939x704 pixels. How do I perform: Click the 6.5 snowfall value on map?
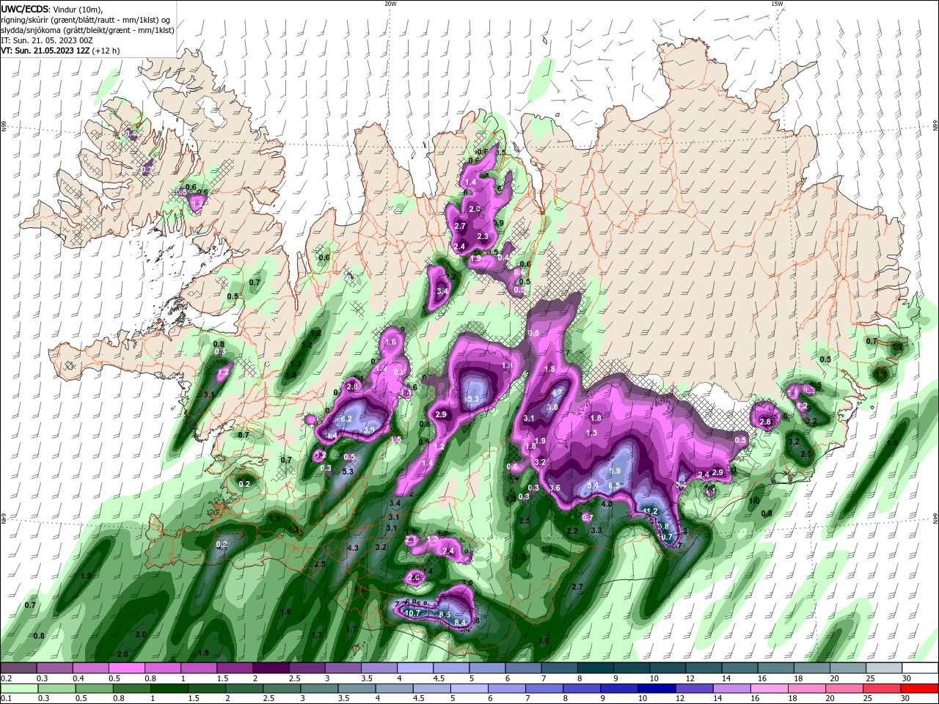click(x=615, y=485)
